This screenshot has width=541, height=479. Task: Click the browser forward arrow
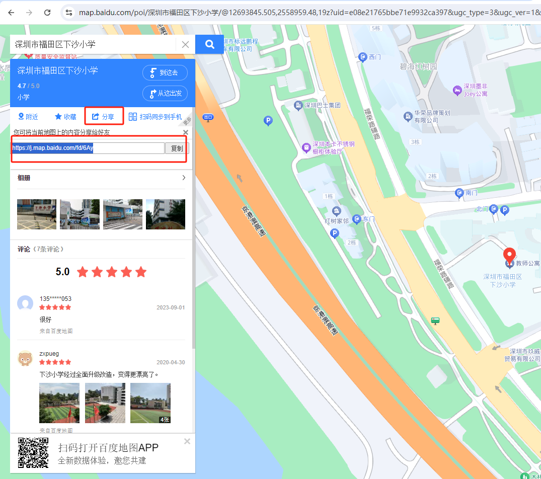29,13
